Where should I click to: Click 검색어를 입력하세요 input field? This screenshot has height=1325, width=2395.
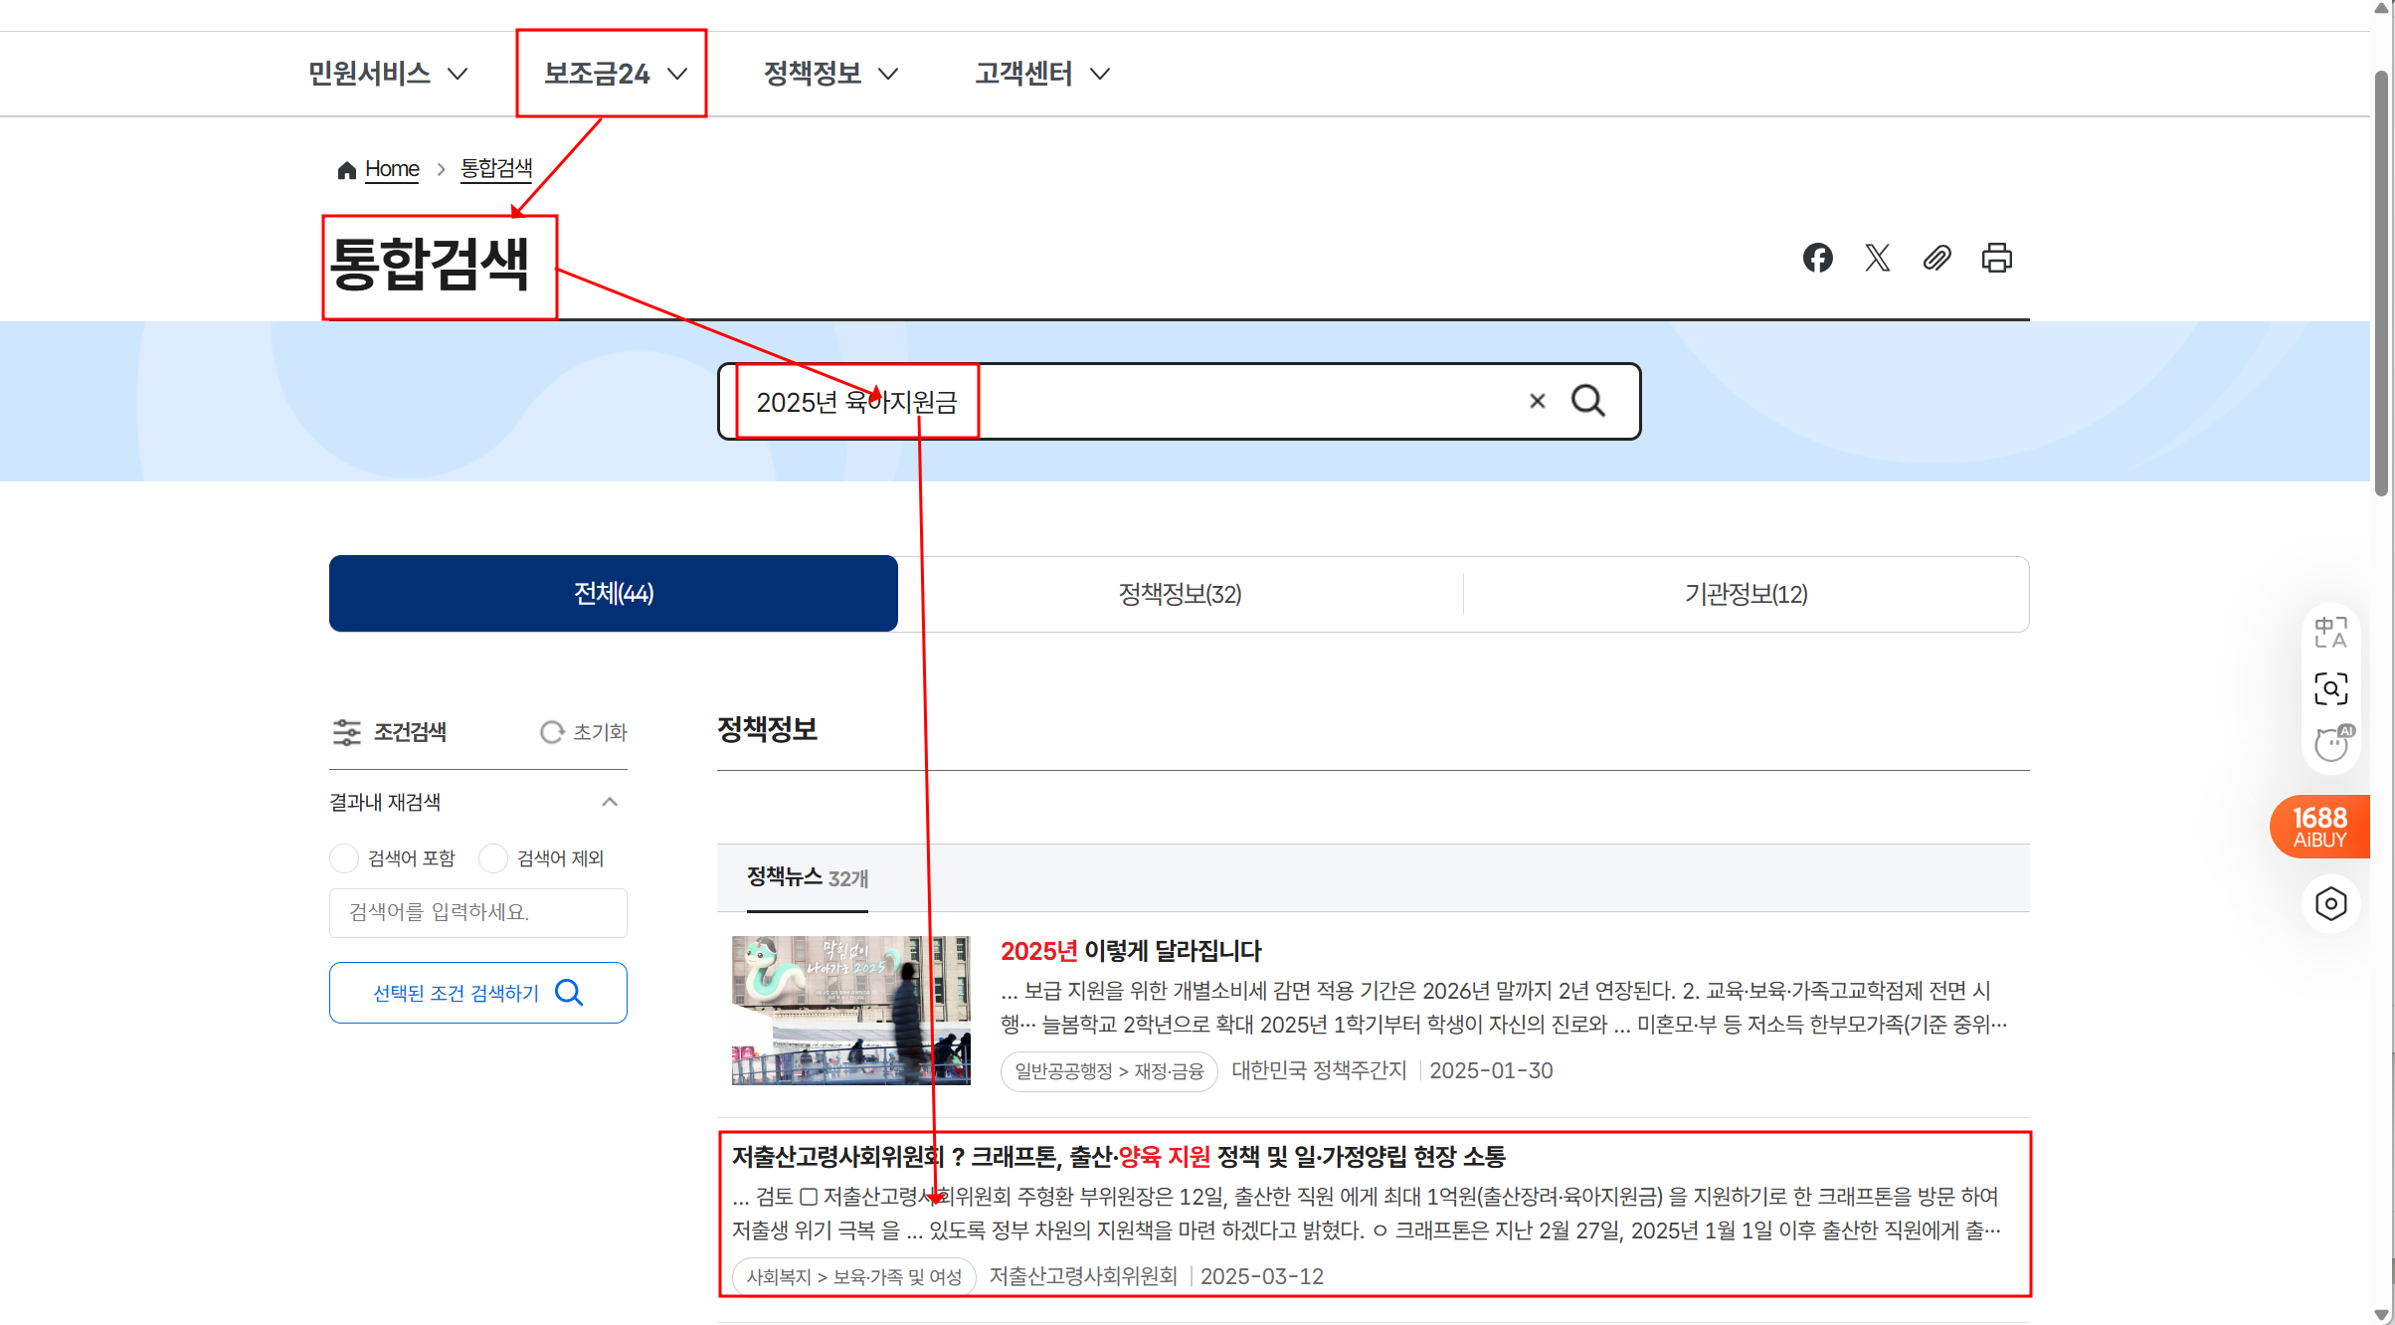[x=477, y=912]
